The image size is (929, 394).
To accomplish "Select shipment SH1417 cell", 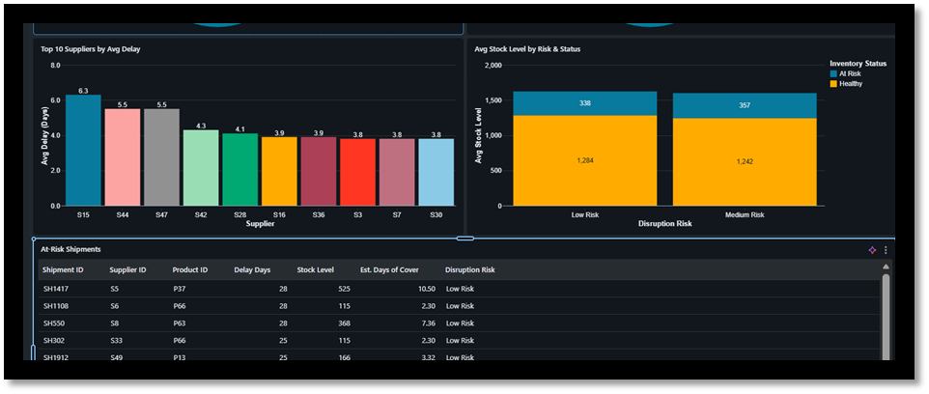I will pos(56,289).
